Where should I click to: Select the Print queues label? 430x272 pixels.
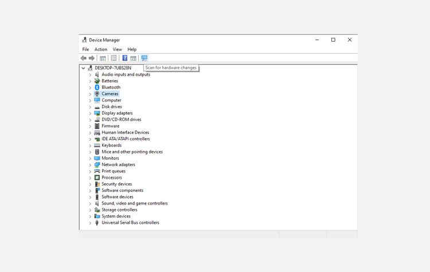pos(114,171)
